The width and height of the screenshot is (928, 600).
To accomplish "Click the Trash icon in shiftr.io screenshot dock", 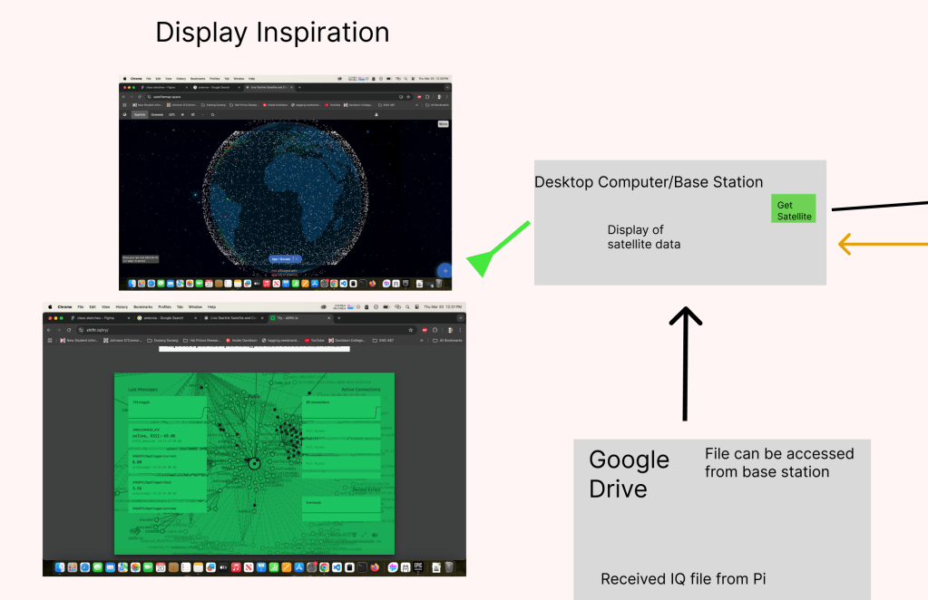I will (448, 567).
